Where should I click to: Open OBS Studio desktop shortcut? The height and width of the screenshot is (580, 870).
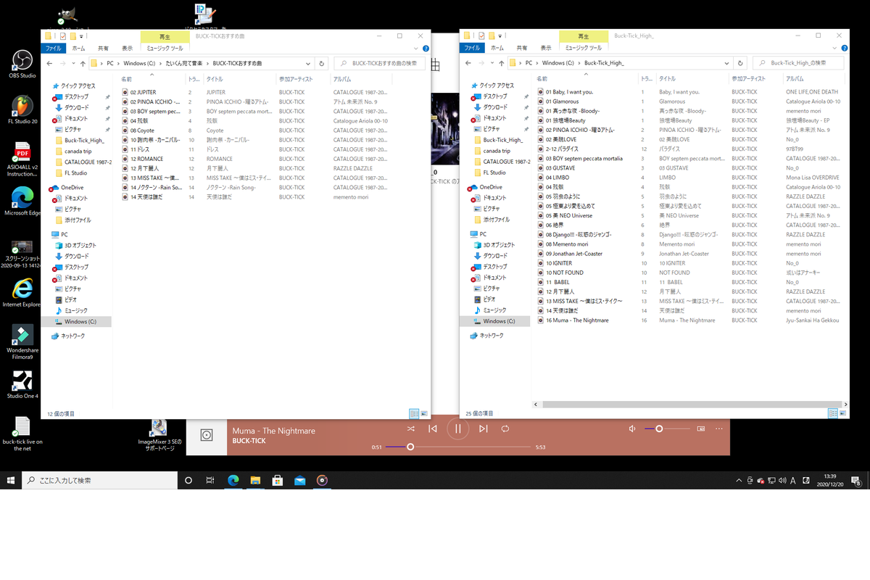[x=22, y=64]
